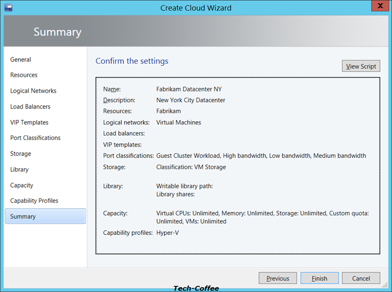Select the highlighted Summary step
The height and width of the screenshot is (292, 392).
click(45, 216)
